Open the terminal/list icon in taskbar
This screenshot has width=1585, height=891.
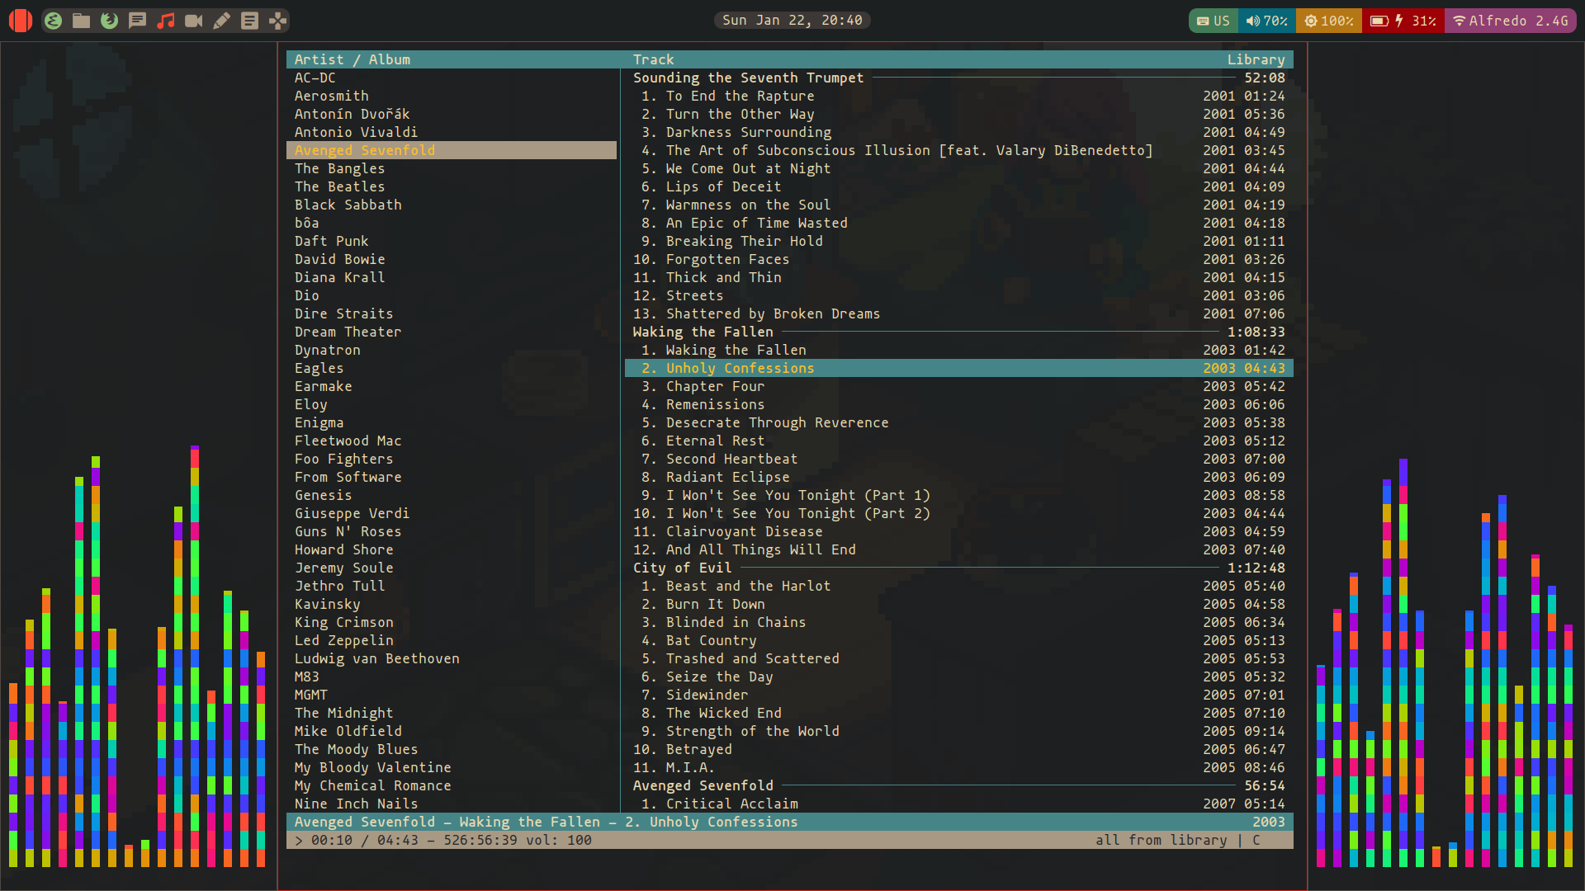(x=250, y=20)
